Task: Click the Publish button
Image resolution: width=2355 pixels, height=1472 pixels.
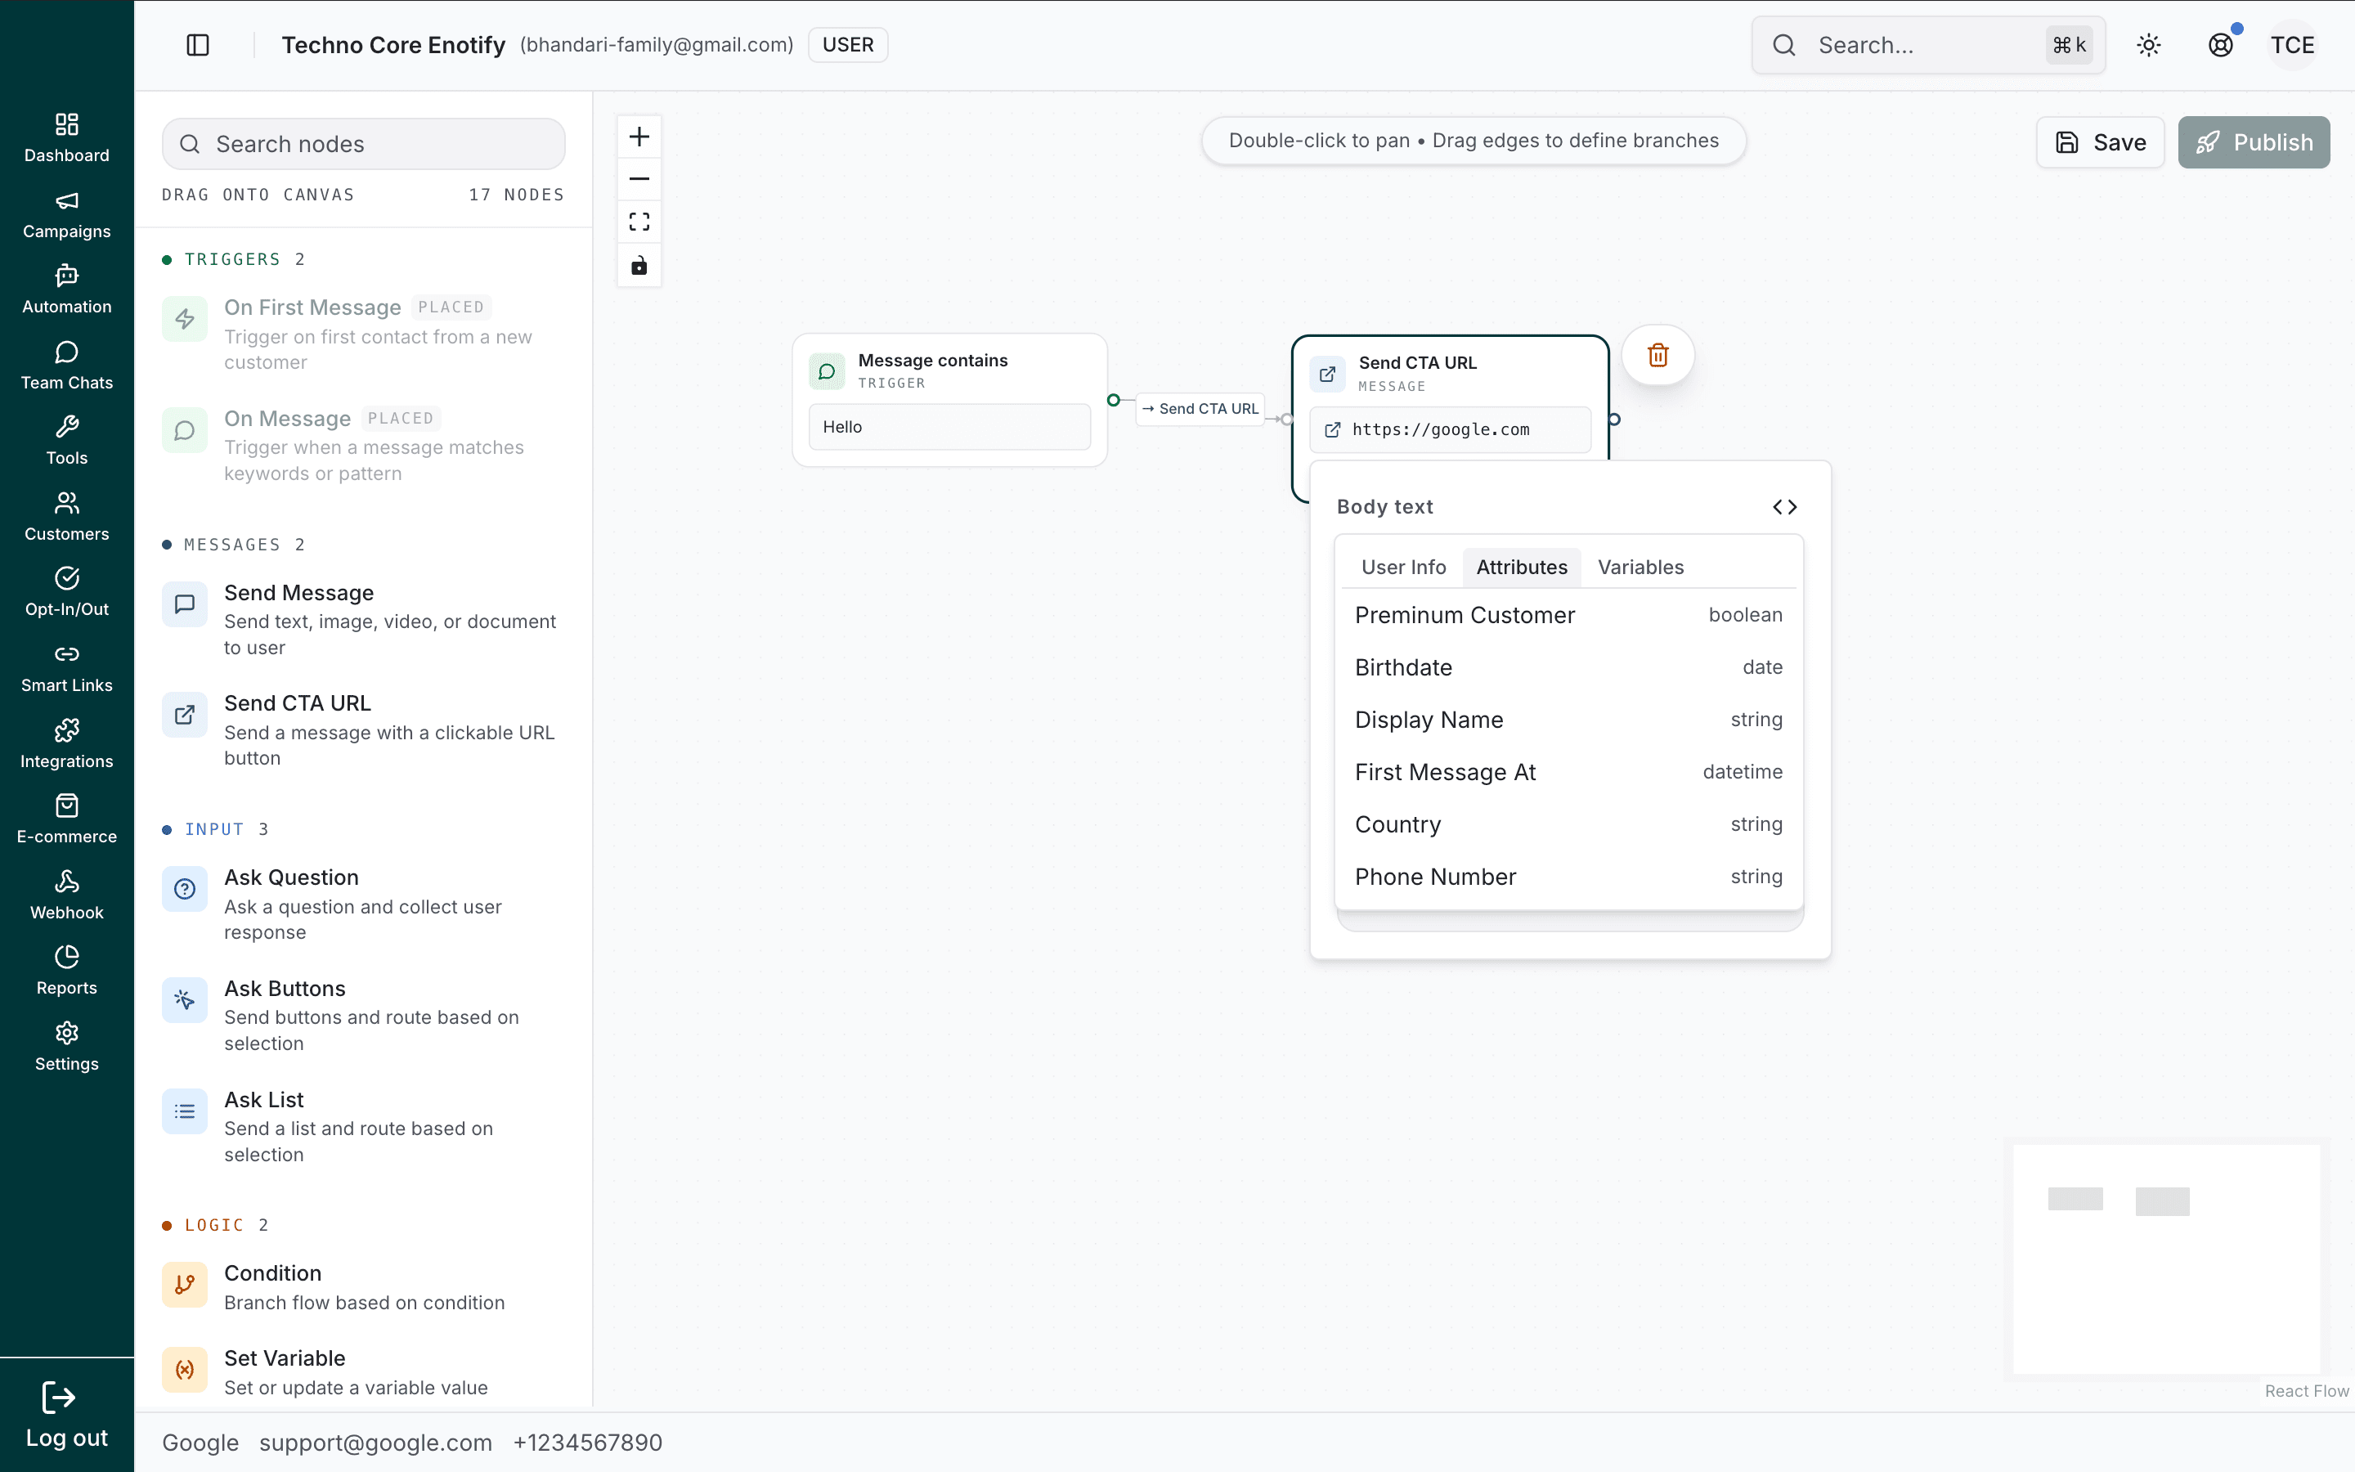Action: click(2254, 142)
